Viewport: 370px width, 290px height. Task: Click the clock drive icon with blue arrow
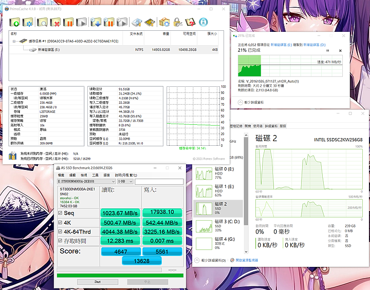(96, 22)
